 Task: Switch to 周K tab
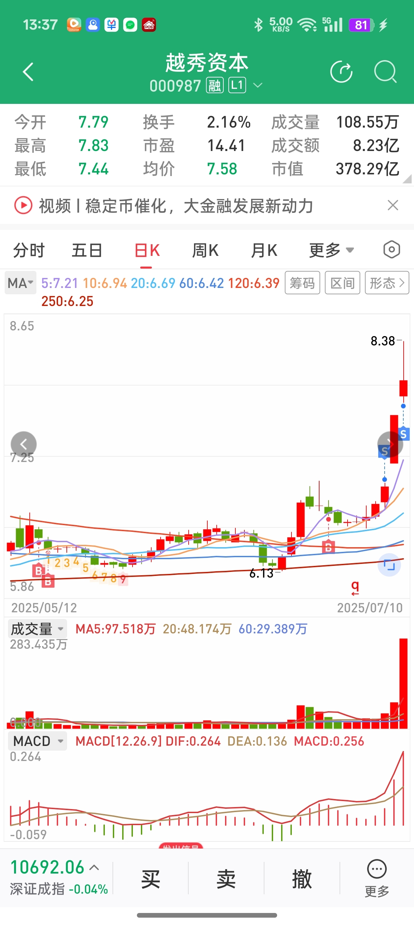tap(205, 250)
